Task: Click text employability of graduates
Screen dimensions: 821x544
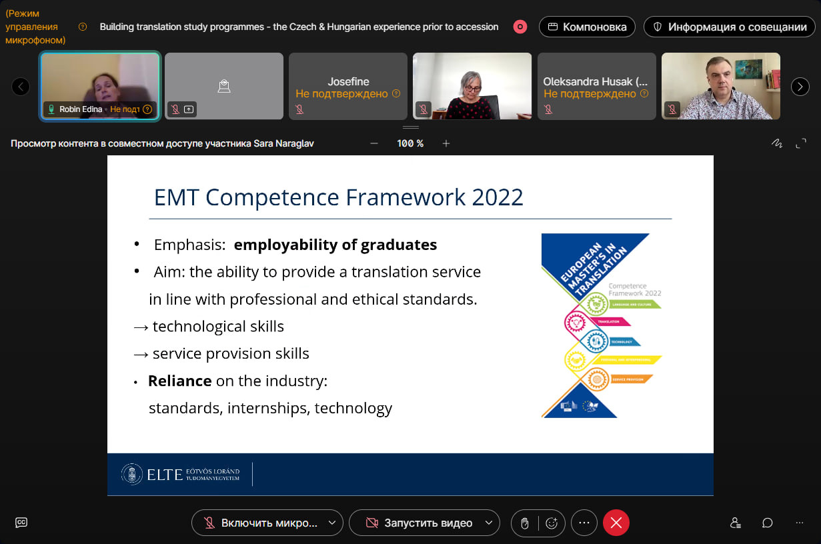Action: pos(335,245)
